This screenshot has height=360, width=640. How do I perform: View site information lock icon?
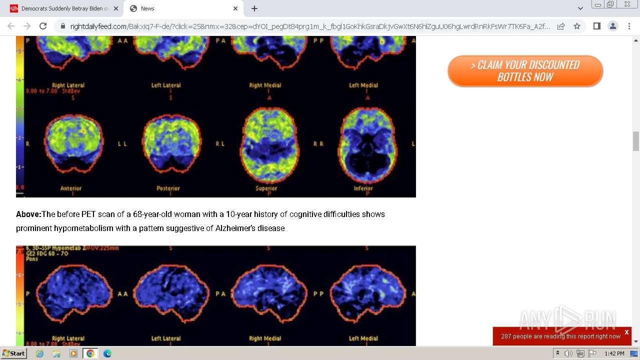coord(62,26)
